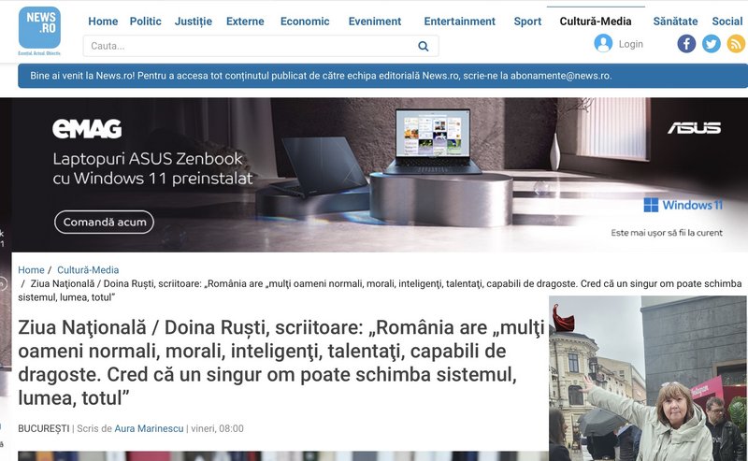Open the Sănătate section
Viewport: 748px width, 461px height.
click(675, 22)
